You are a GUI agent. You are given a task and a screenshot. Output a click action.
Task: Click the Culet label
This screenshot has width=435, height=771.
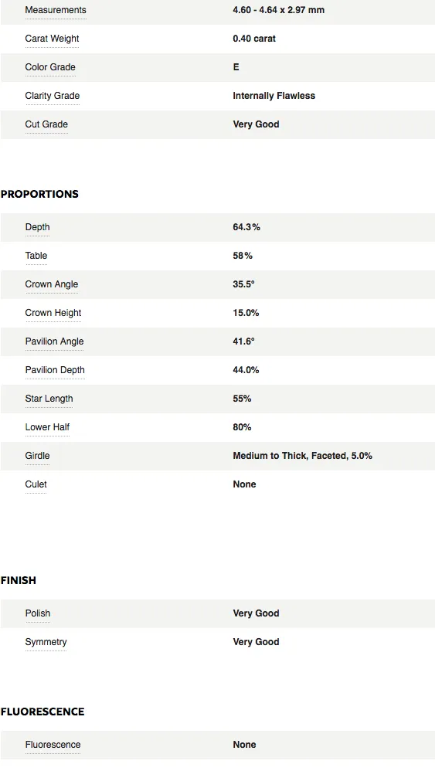pyautogui.click(x=36, y=484)
